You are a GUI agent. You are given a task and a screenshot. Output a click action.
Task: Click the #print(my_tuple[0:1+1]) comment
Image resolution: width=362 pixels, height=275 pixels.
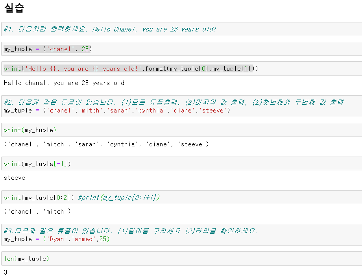[119, 197]
